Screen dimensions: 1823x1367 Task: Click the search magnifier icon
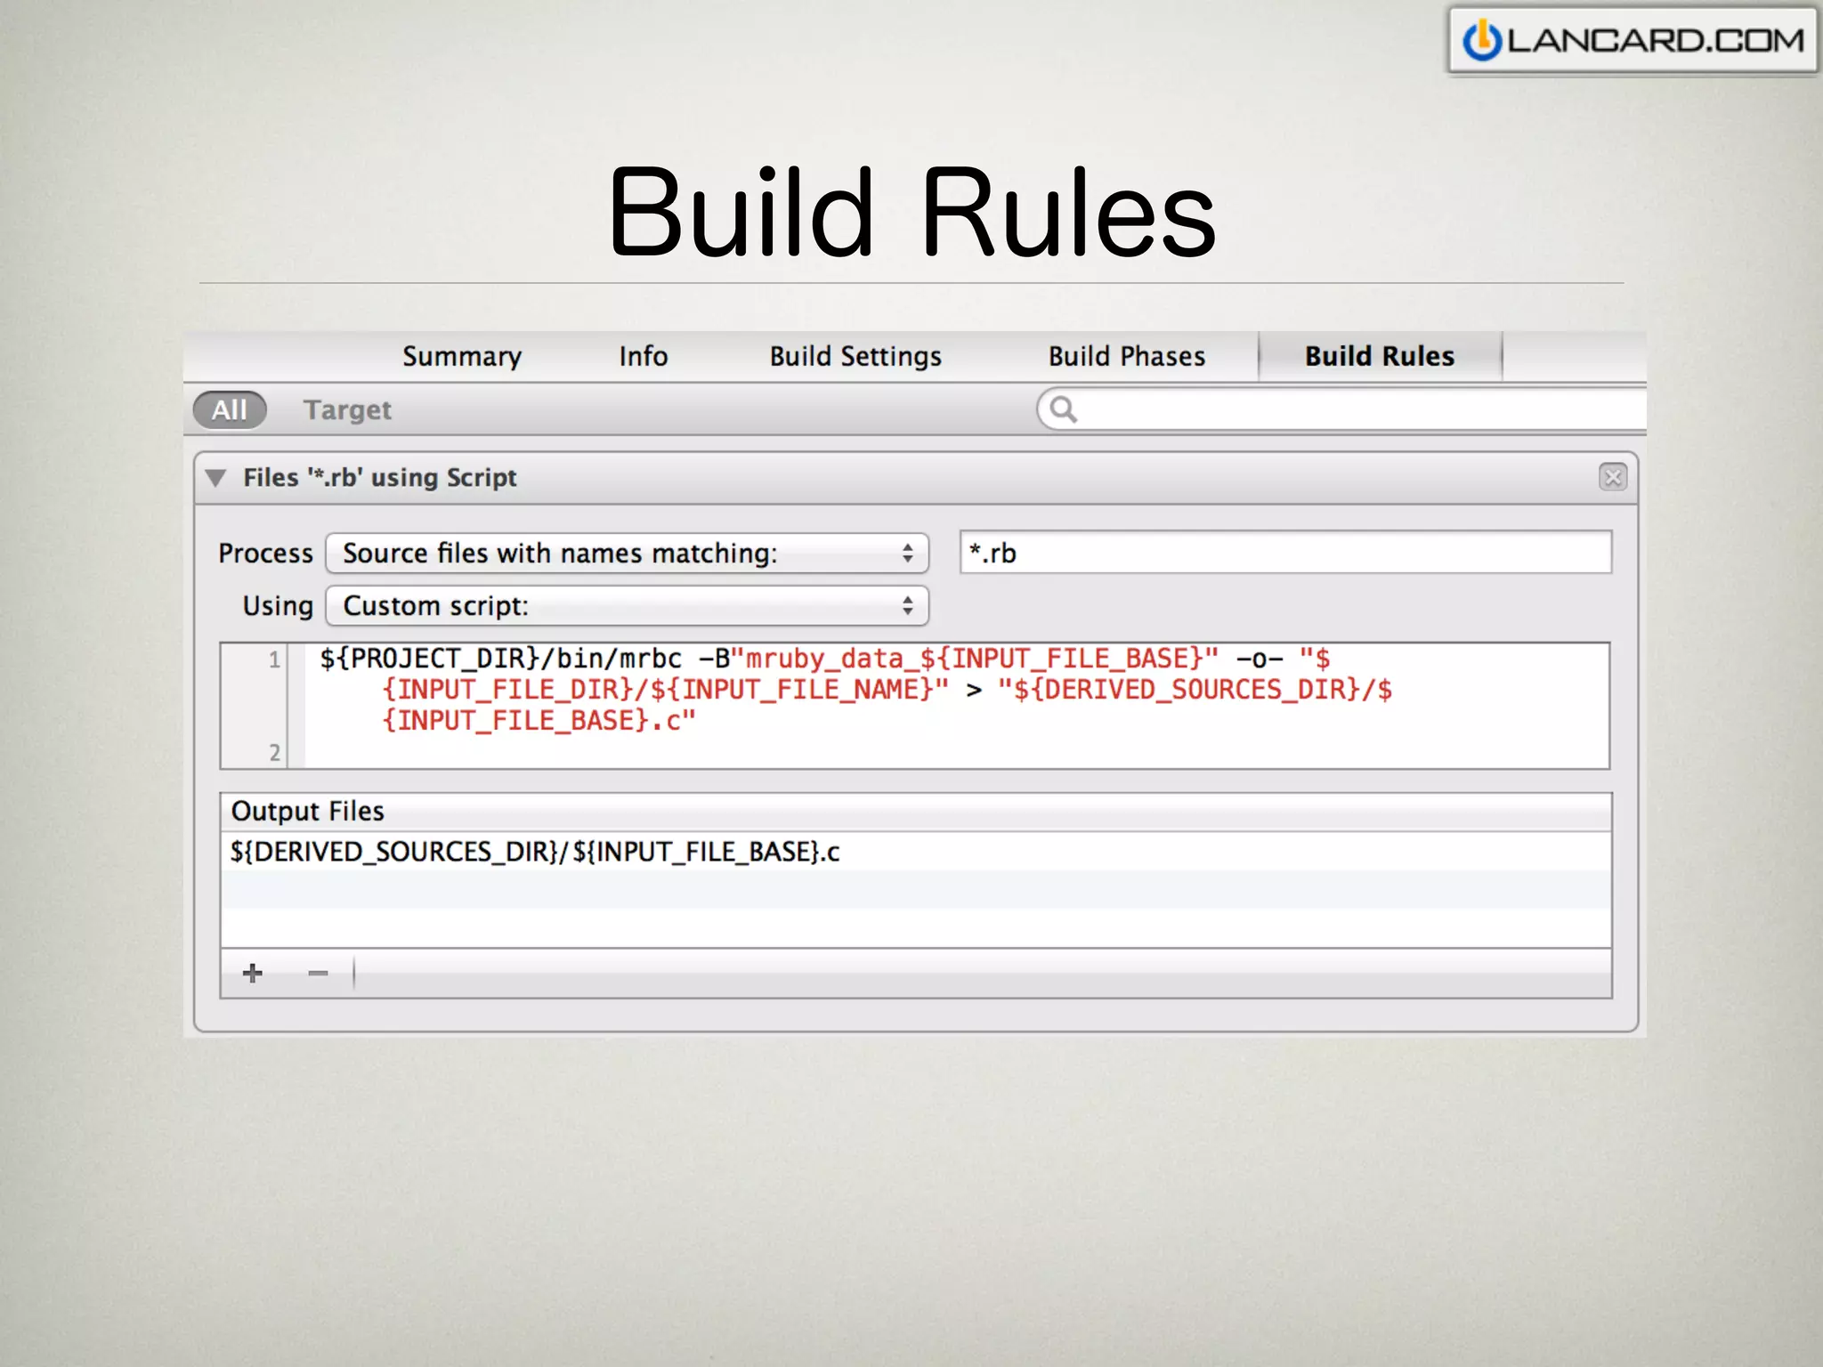[x=1063, y=409]
